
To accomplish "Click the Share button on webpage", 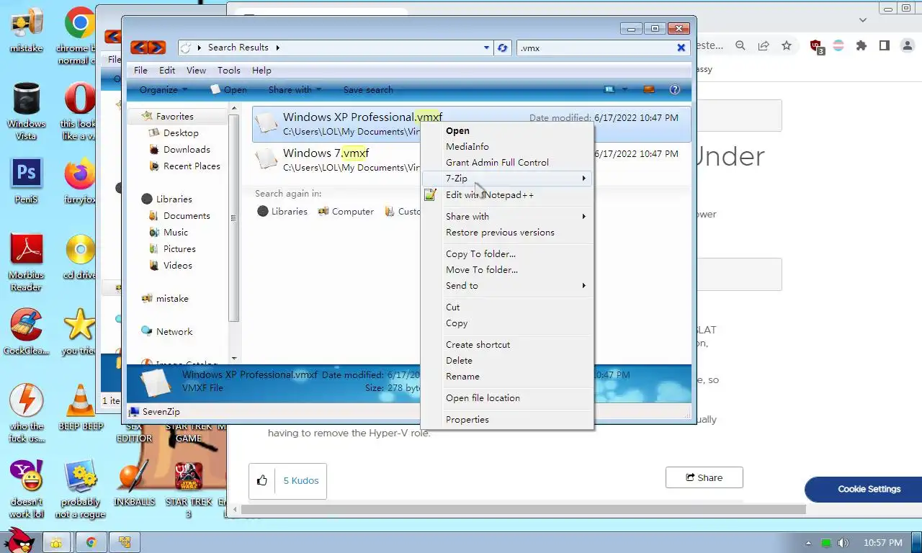I will pos(704,477).
